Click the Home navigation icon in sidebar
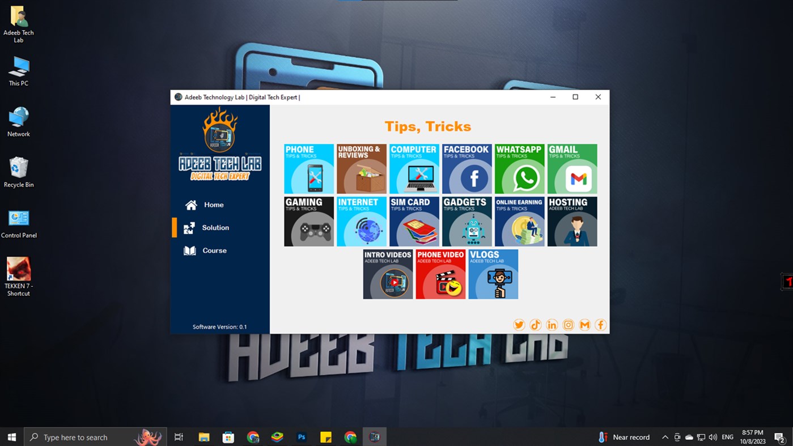 click(191, 205)
